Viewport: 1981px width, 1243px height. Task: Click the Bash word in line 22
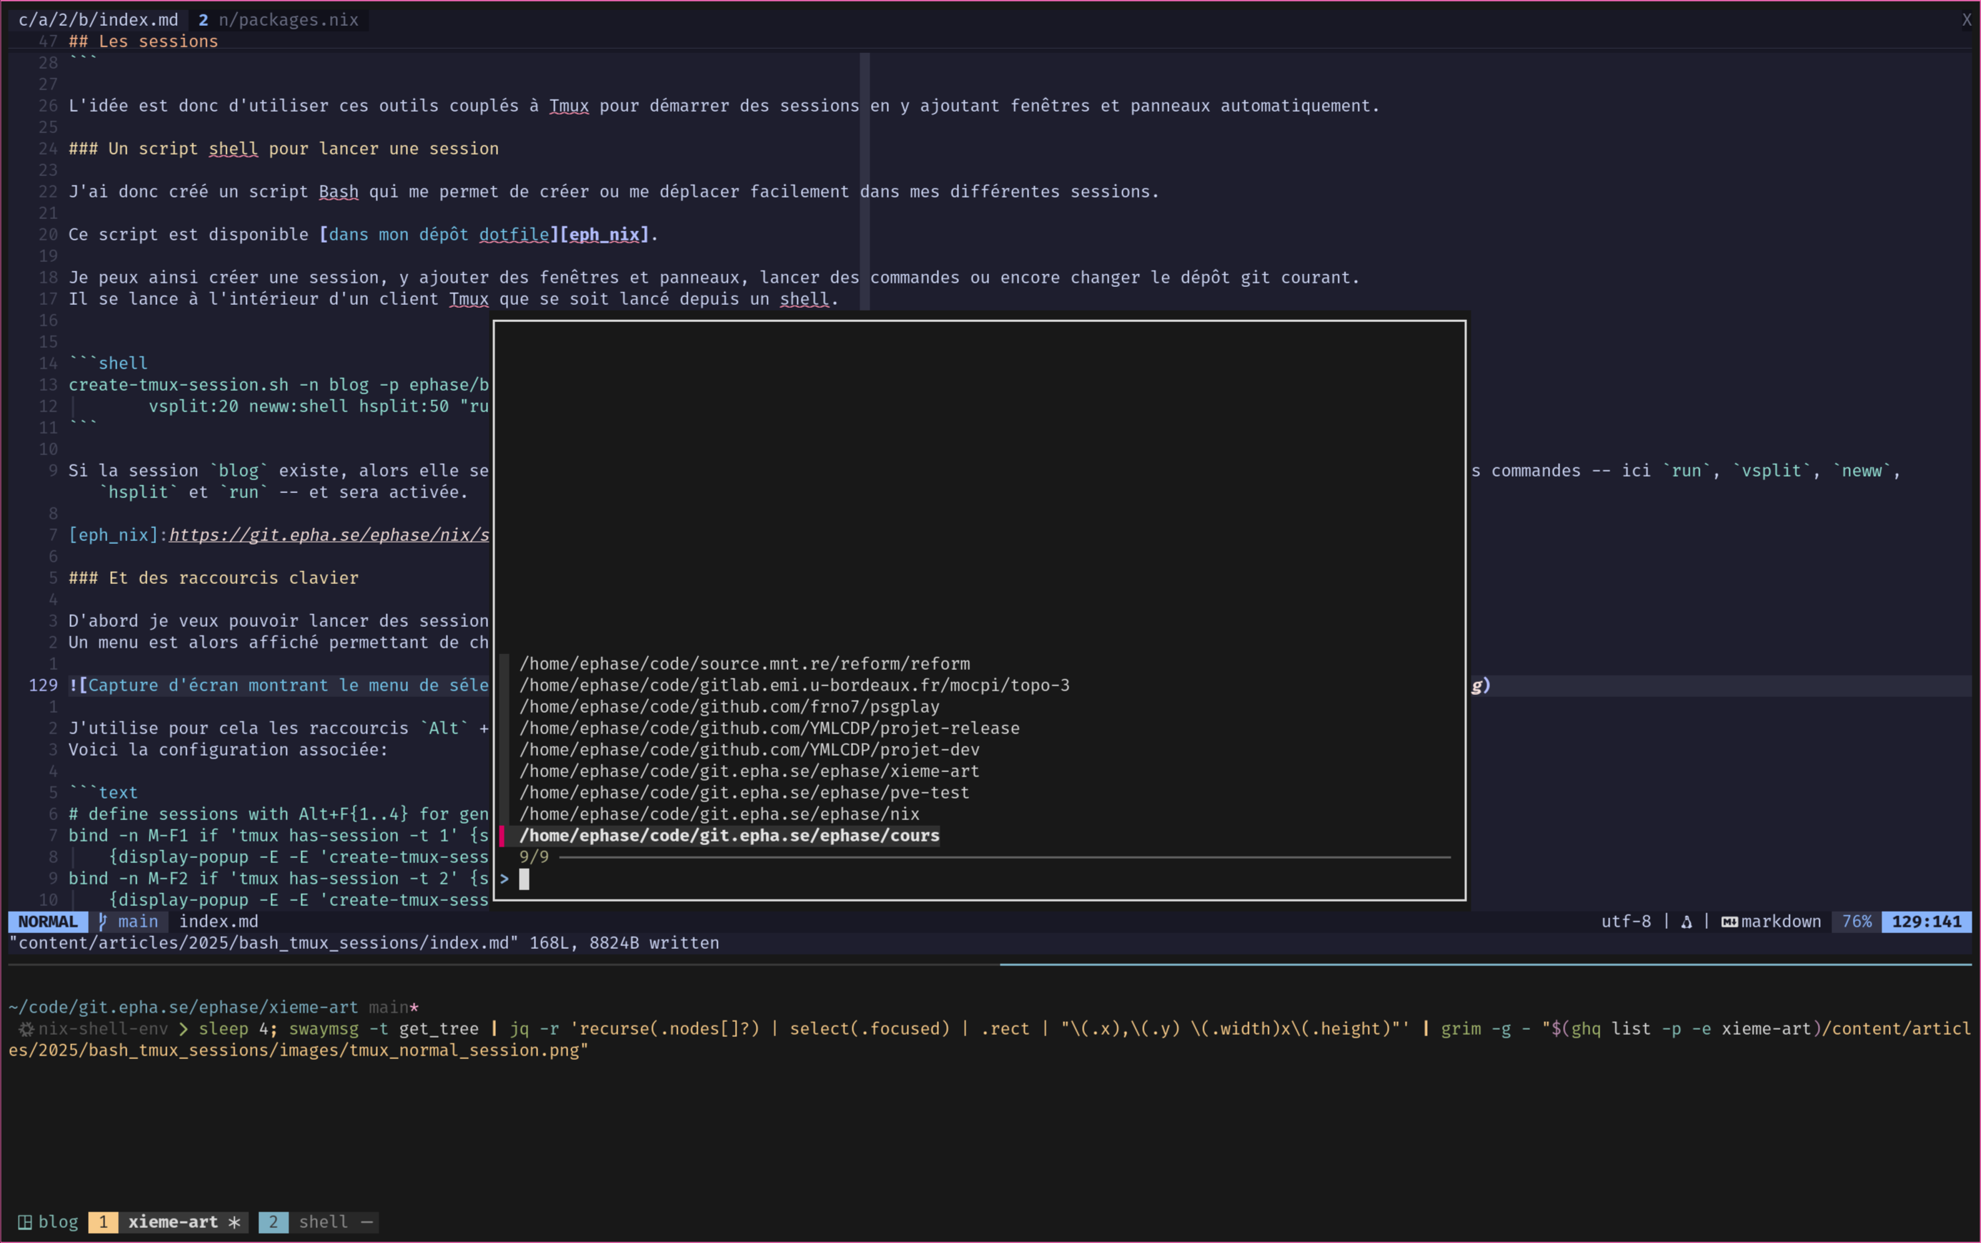coord(339,191)
